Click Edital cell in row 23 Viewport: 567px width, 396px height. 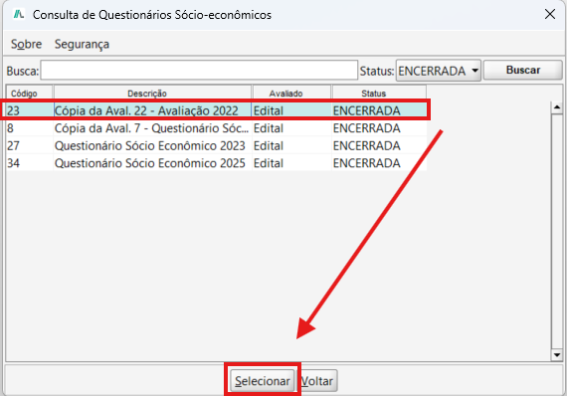pyautogui.click(x=291, y=110)
